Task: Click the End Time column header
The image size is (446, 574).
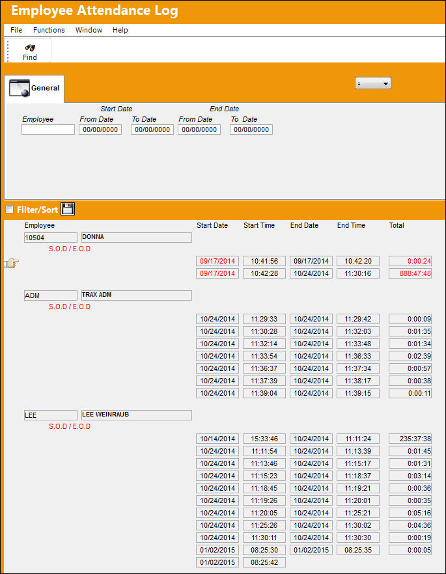Action: tap(351, 225)
